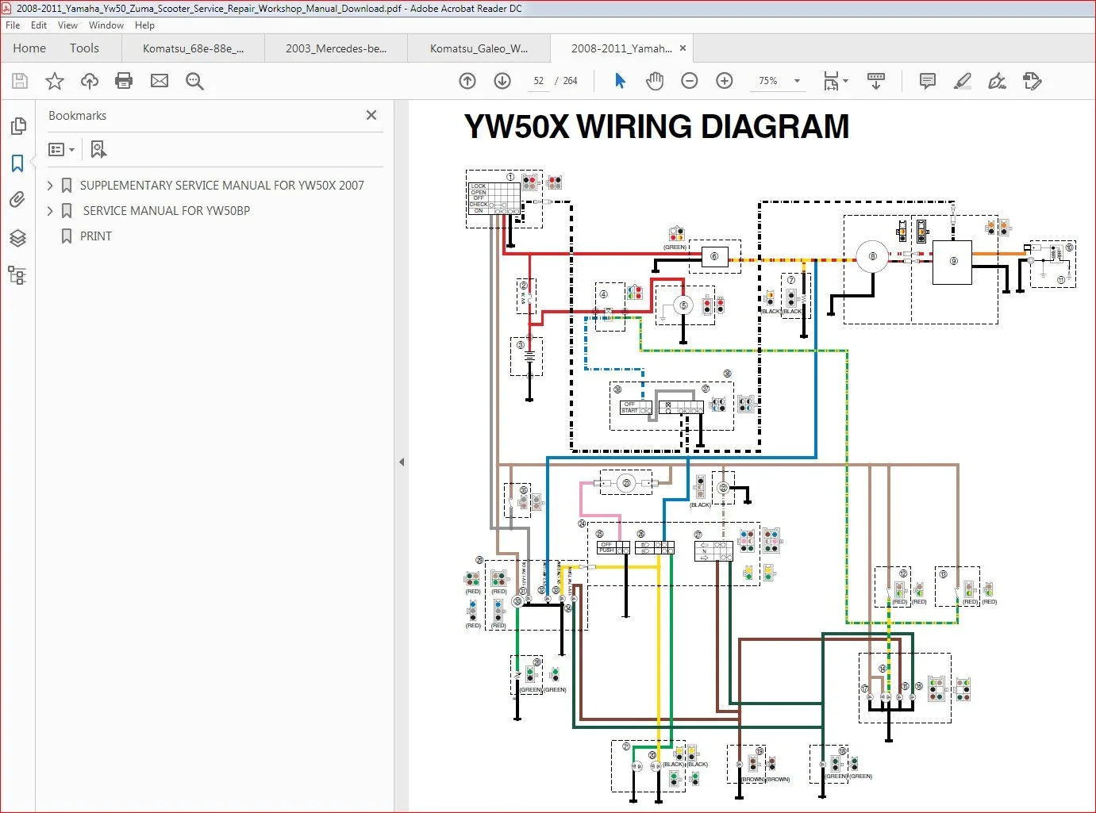Click the current page number field
This screenshot has width=1096, height=813.
click(538, 81)
